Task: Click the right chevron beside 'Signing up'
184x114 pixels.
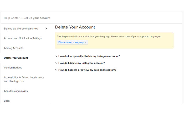Action: [46, 28]
